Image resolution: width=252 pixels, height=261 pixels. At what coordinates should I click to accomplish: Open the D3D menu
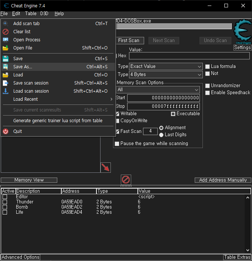44,14
